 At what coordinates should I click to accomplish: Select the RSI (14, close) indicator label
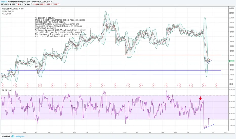pyautogui.click(x=7, y=90)
